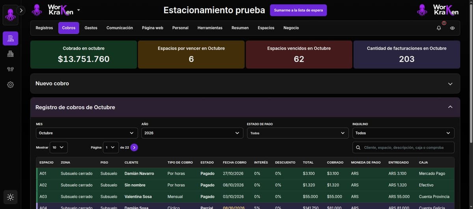Toggle visibility with the eye icon
The width and height of the screenshot is (473, 209).
click(x=452, y=28)
